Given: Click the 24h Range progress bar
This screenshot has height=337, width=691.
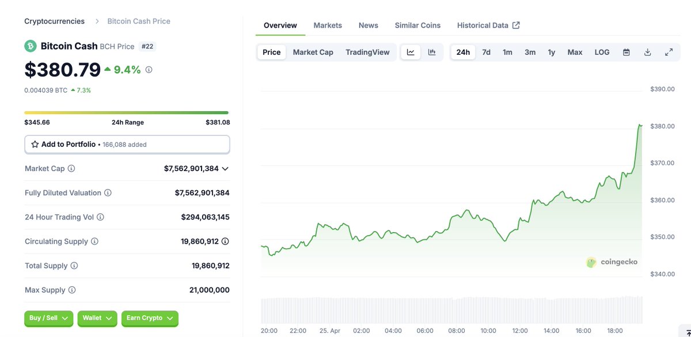Looking at the screenshot, I should pos(127,112).
